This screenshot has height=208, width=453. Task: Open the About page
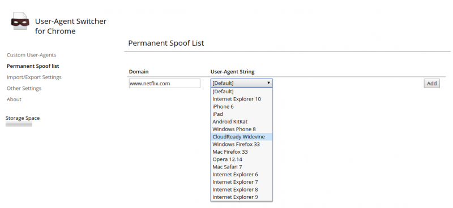click(x=14, y=99)
